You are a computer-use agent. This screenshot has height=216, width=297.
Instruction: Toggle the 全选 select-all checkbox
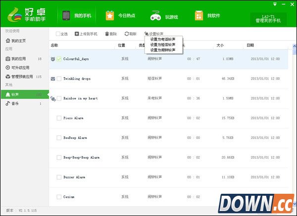pos(58,34)
